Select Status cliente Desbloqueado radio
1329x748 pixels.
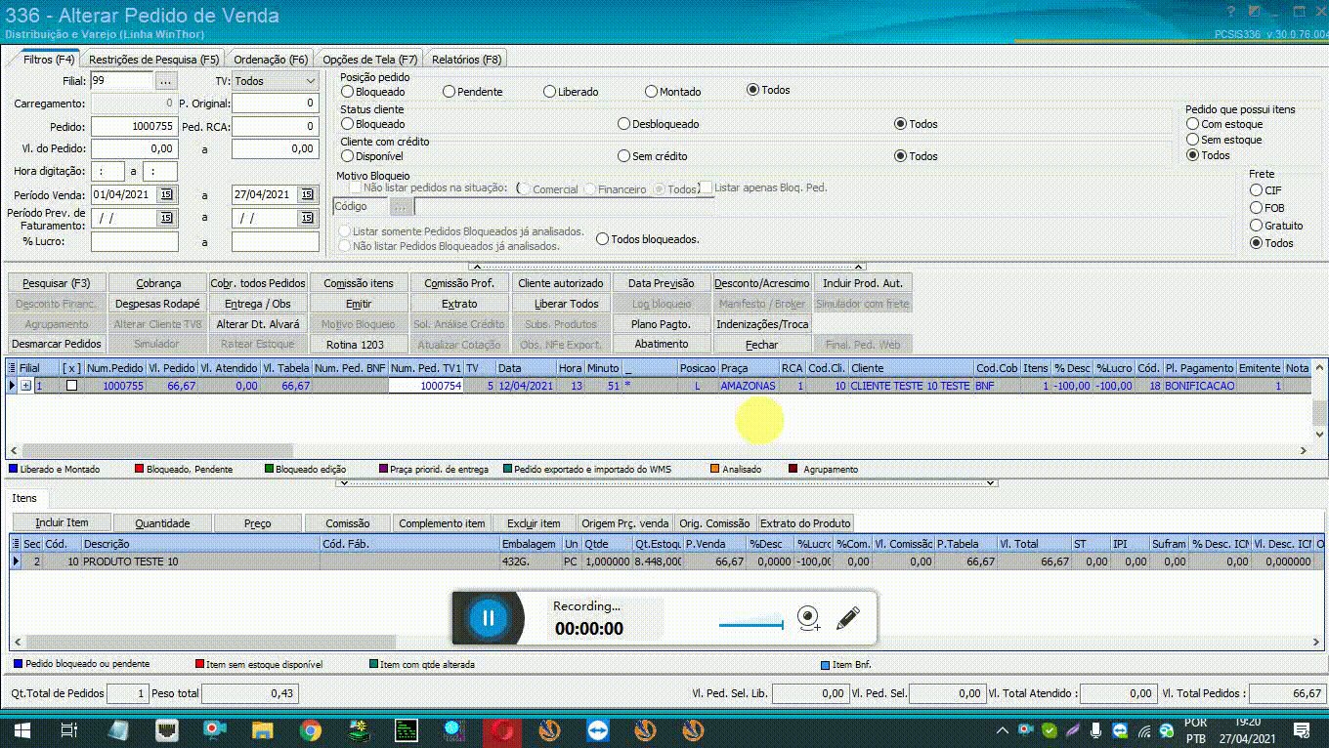623,124
